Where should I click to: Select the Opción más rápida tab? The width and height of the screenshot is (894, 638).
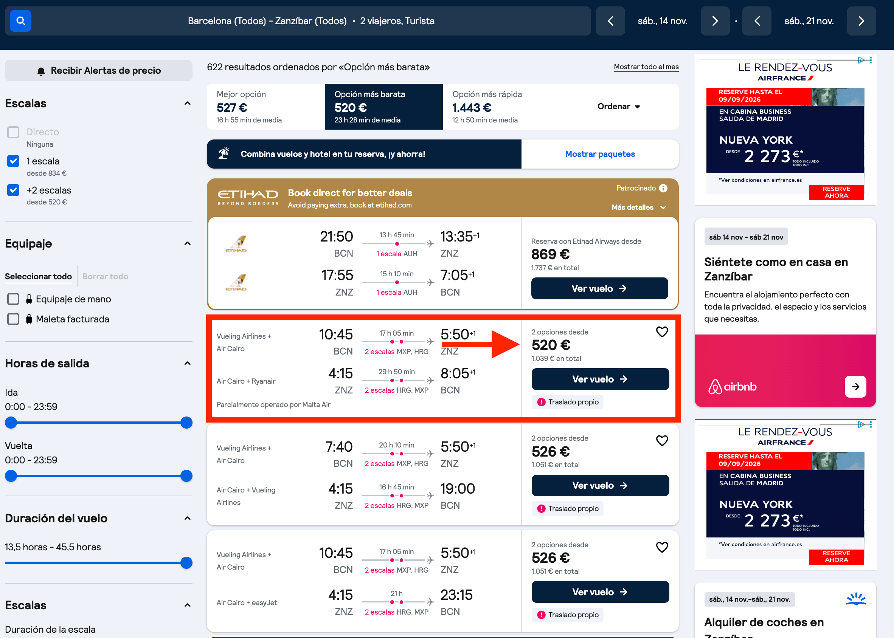501,107
